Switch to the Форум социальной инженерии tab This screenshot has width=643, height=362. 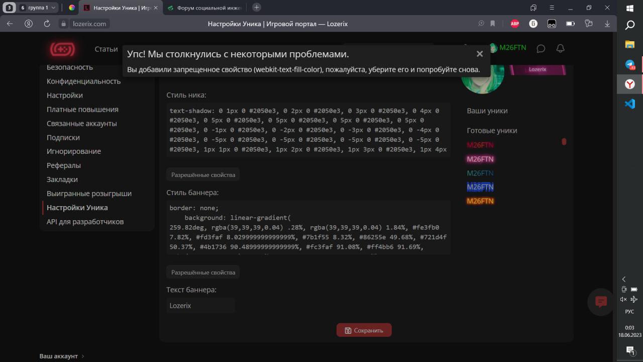click(204, 8)
